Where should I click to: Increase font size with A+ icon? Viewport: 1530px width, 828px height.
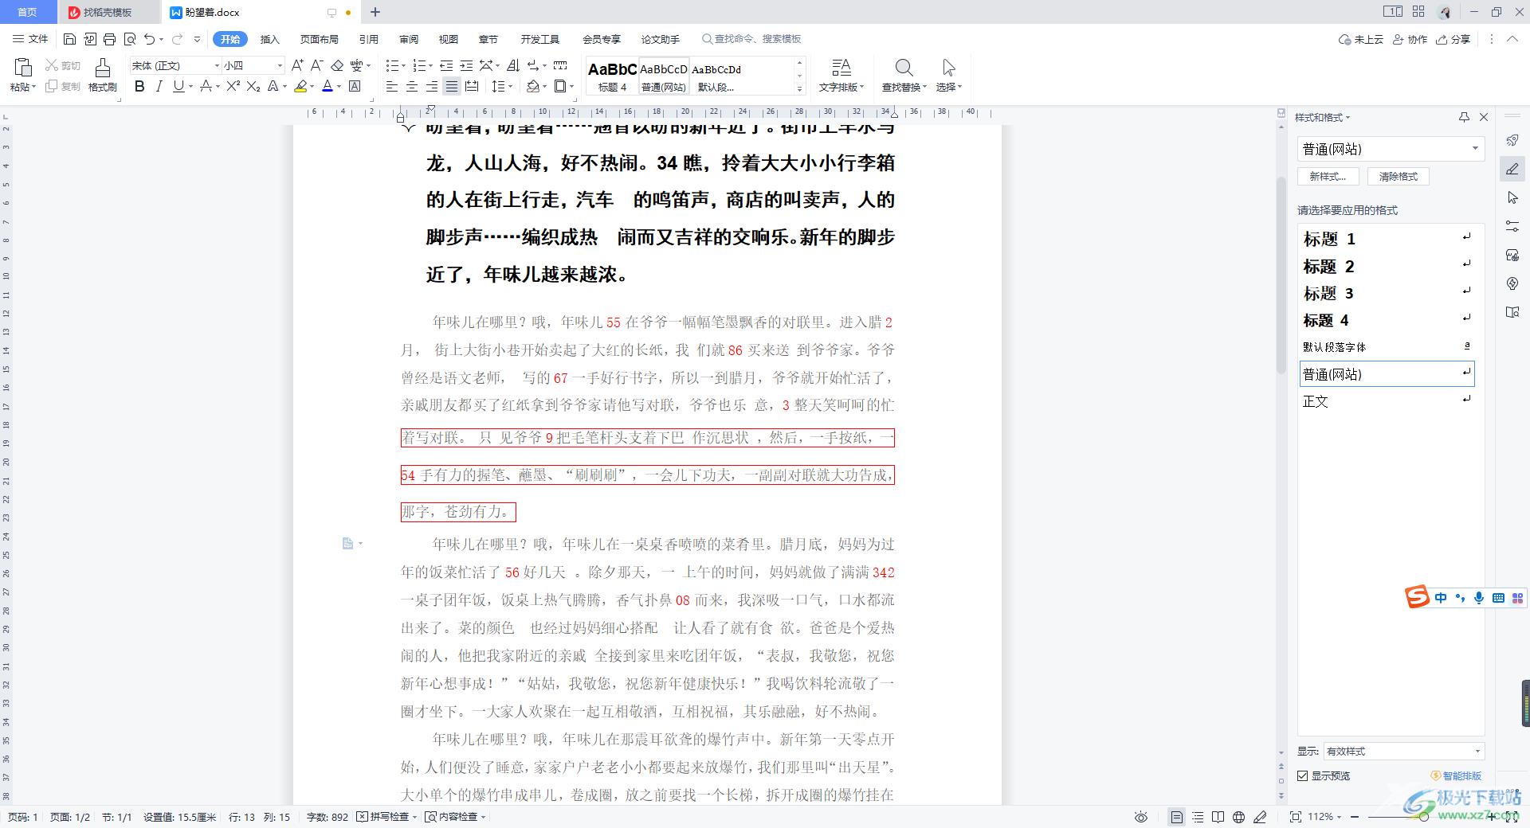click(x=297, y=65)
